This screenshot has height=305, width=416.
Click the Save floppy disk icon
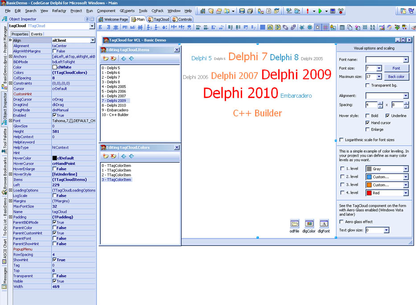[x=242, y=11]
